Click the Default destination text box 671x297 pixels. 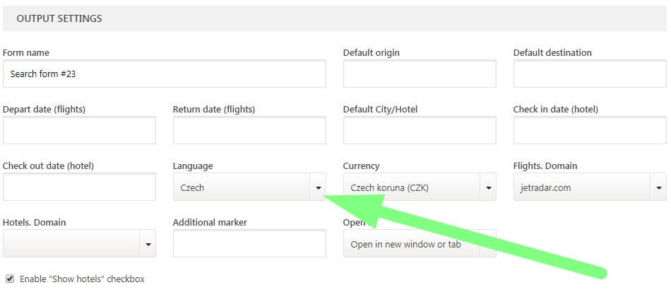pyautogui.click(x=590, y=74)
